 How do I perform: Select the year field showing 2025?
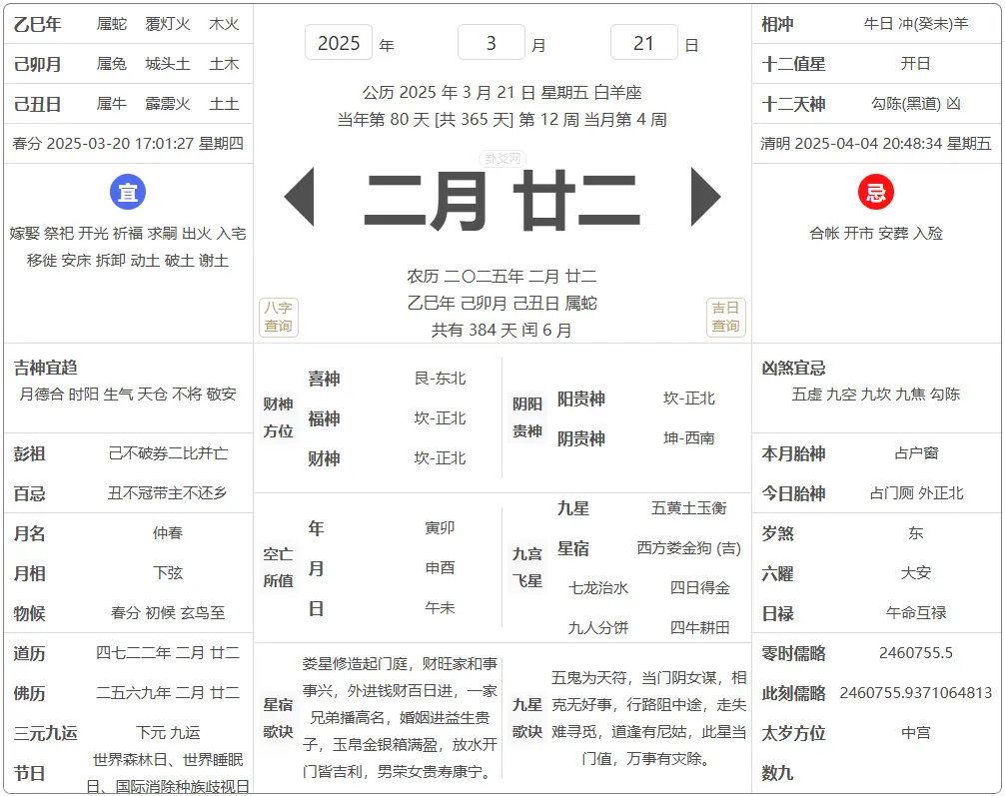339,43
